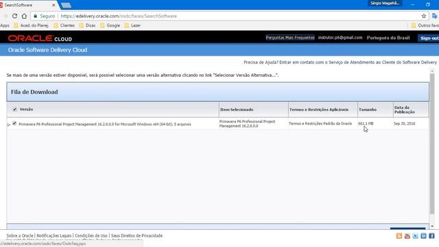Open a new browser tab
This screenshot has width=439, height=247.
[66, 5]
